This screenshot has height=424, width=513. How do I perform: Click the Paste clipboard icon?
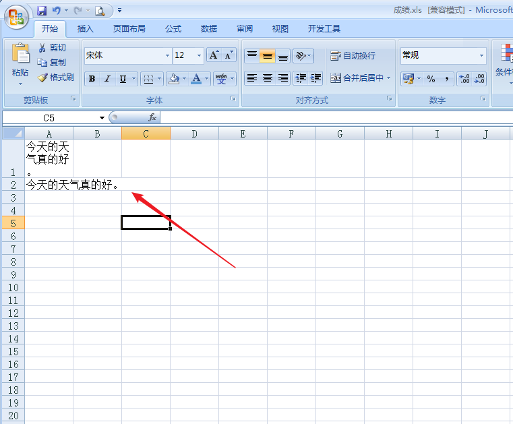click(20, 53)
